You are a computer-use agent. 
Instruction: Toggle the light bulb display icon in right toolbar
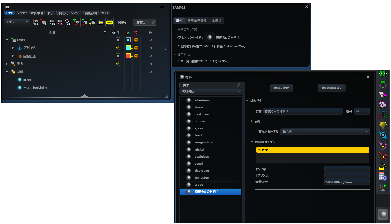(383, 125)
